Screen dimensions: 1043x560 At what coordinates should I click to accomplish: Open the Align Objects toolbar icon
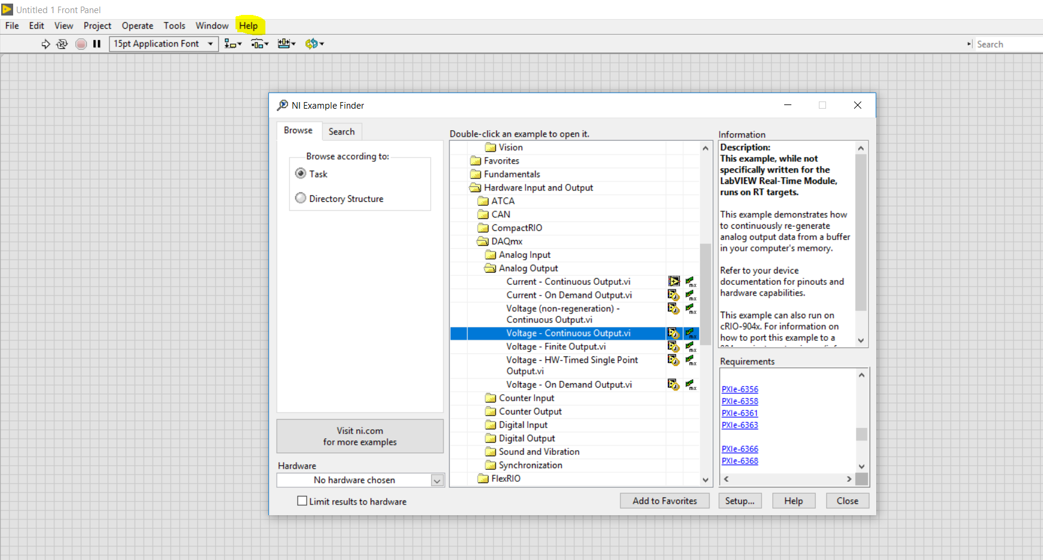click(x=233, y=44)
